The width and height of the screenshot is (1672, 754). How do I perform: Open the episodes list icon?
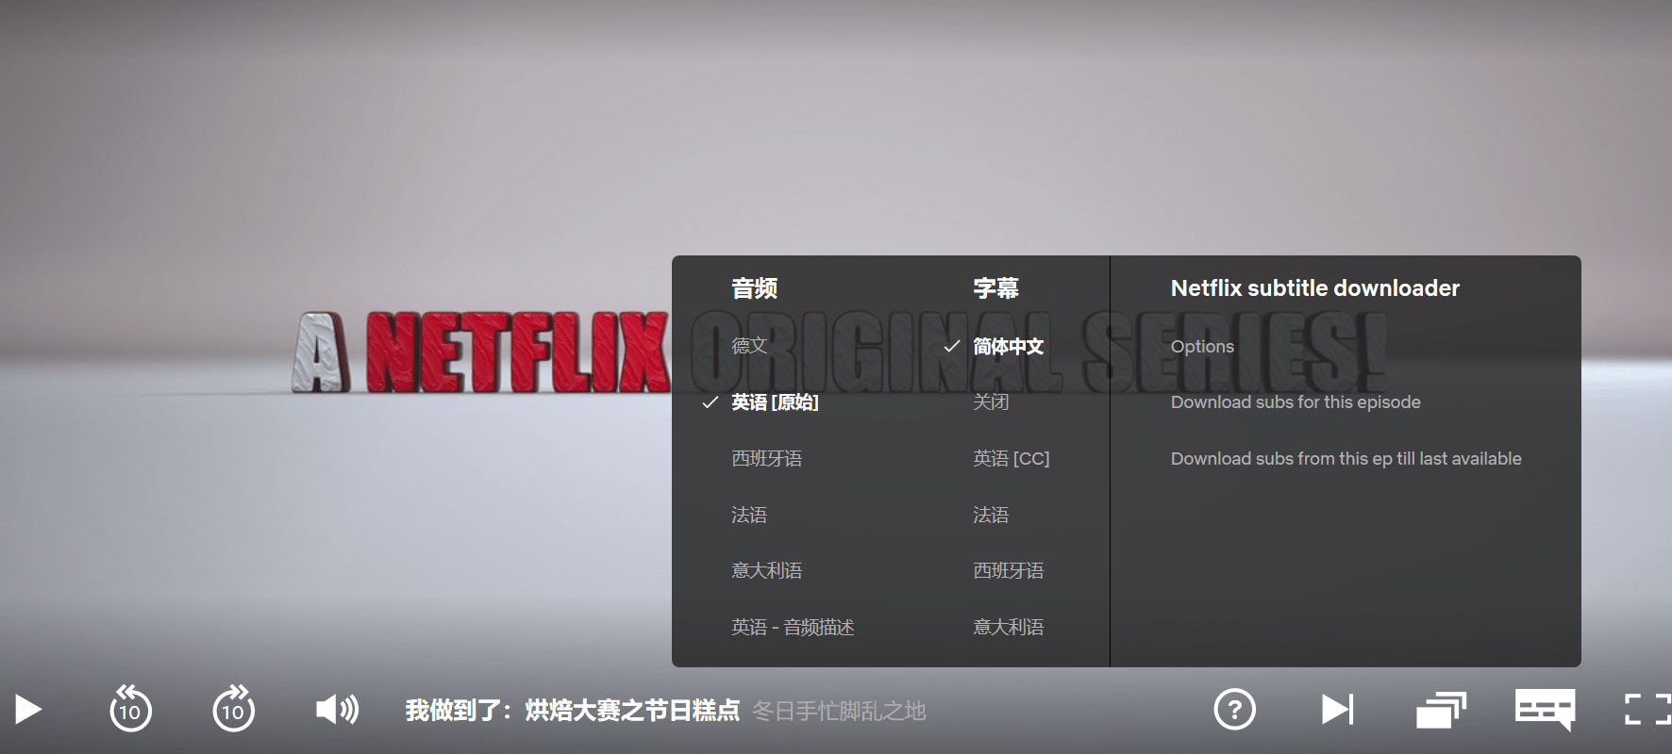point(1441,709)
